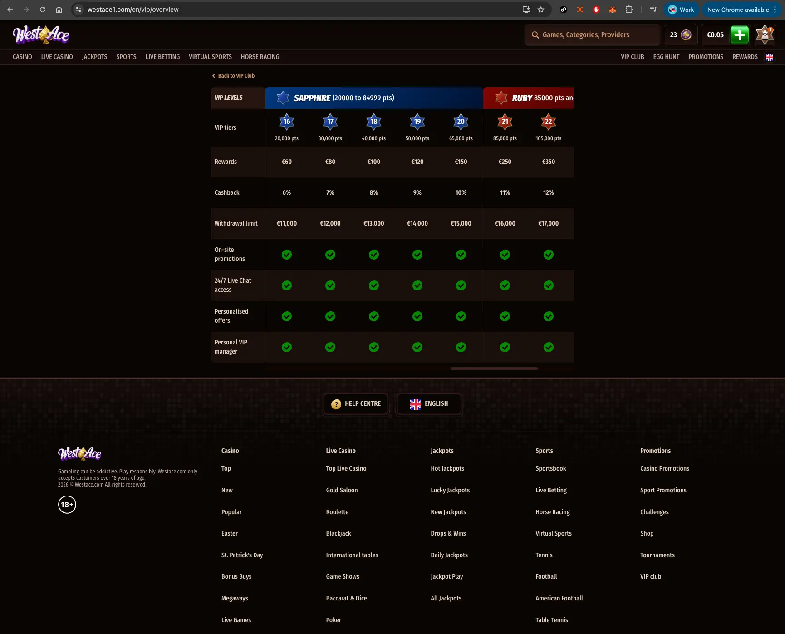Click the Games, Categories, Providers search field
Screen dimensions: 785x634
coord(593,35)
